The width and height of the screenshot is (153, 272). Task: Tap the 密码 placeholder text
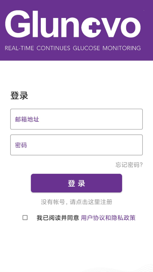[21, 145]
